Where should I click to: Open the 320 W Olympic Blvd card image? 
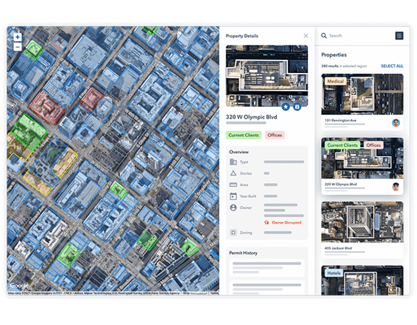(362, 158)
